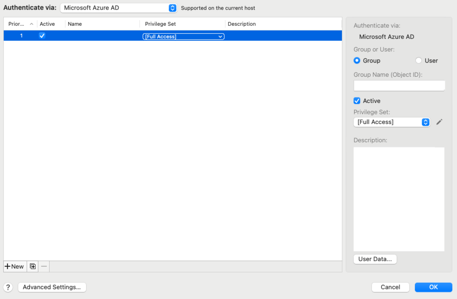Click the Group Name Object ID field

click(399, 85)
